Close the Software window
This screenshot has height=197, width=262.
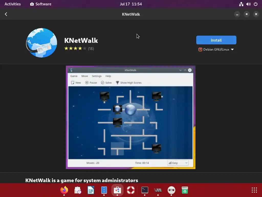coord(256,14)
